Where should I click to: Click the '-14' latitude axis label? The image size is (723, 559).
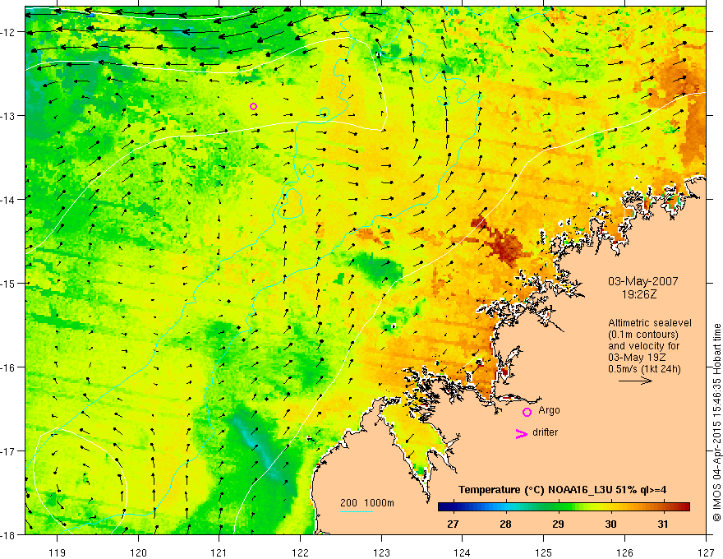(9, 199)
